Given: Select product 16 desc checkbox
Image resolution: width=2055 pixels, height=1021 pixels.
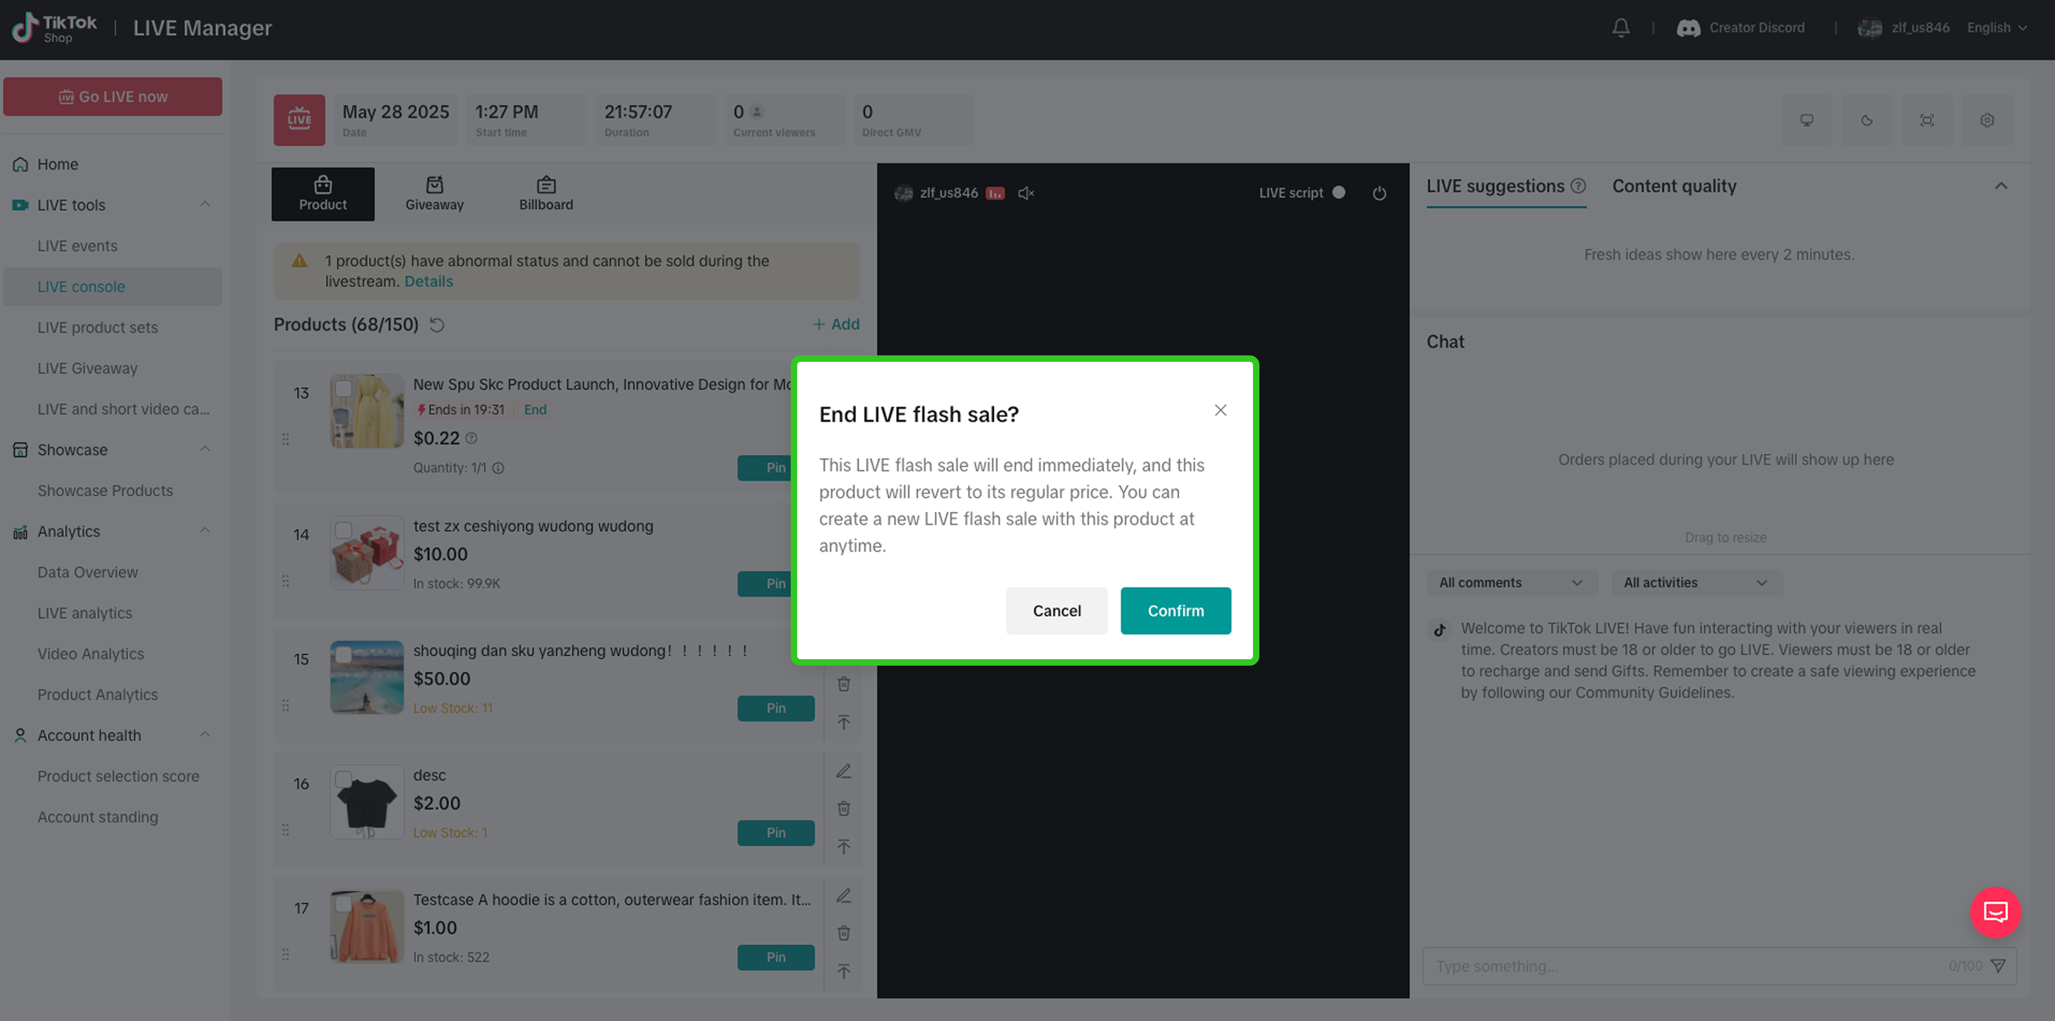Looking at the screenshot, I should click(x=343, y=779).
